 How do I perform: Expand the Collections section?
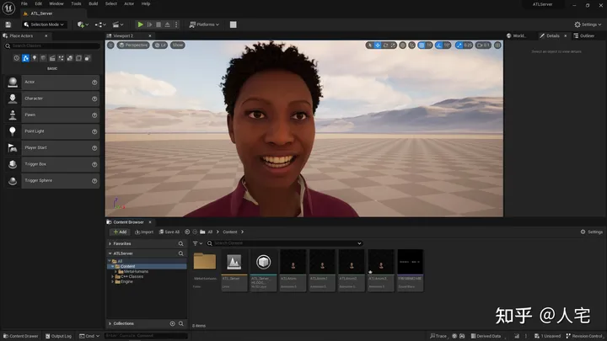point(110,323)
